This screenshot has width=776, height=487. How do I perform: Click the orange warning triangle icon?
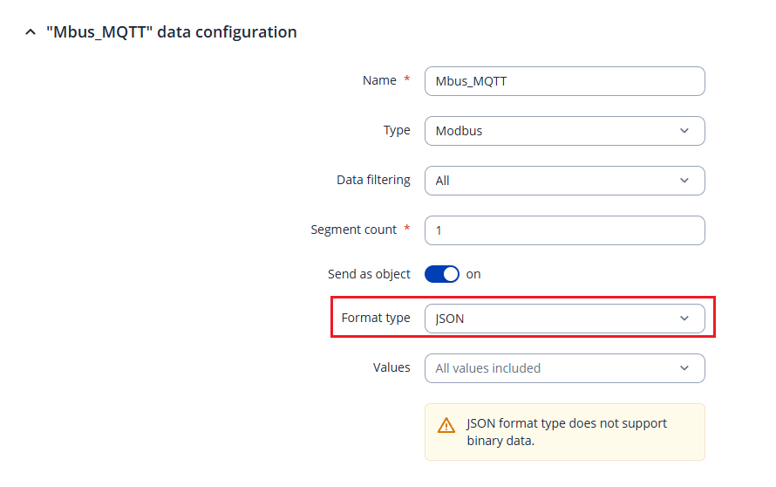click(x=446, y=426)
